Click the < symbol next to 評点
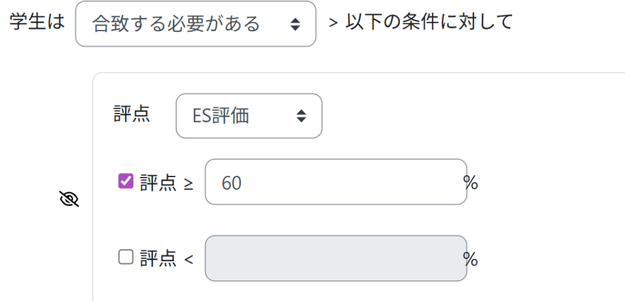625x301 pixels. pyautogui.click(x=189, y=259)
